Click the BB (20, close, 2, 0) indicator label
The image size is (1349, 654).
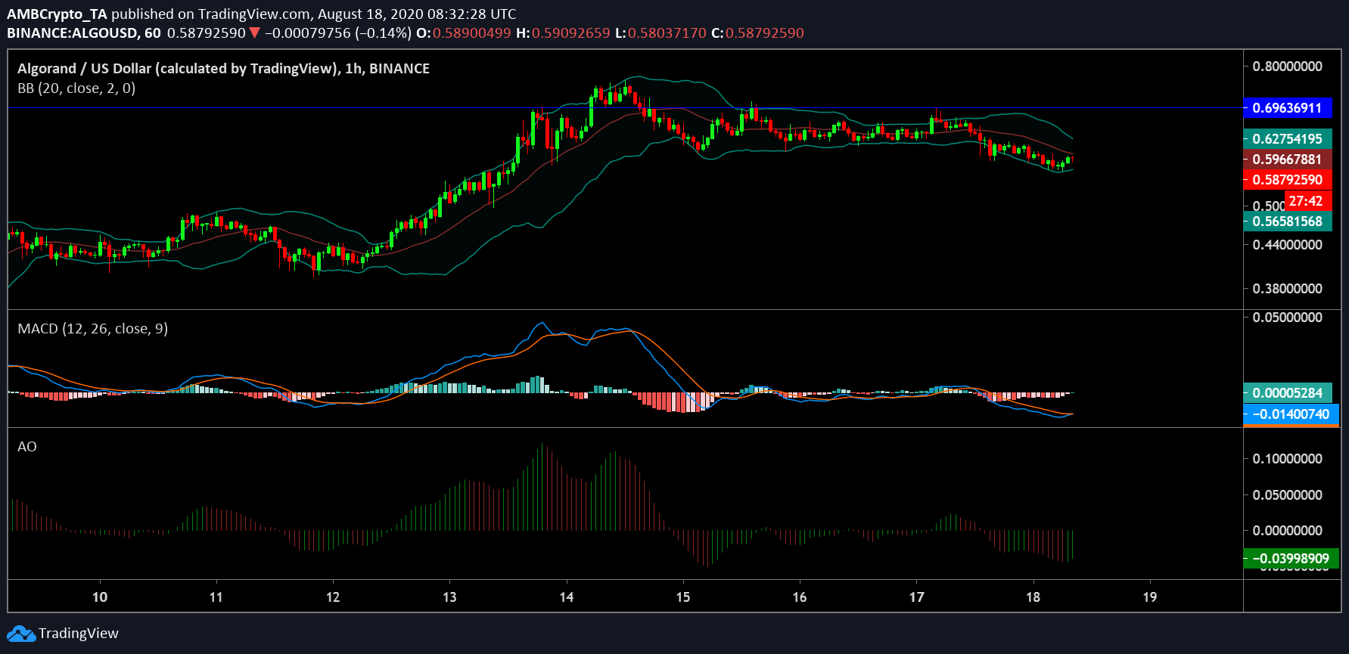pos(76,88)
